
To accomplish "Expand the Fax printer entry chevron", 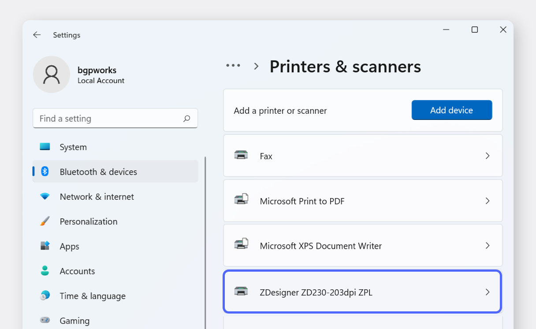I will (488, 156).
